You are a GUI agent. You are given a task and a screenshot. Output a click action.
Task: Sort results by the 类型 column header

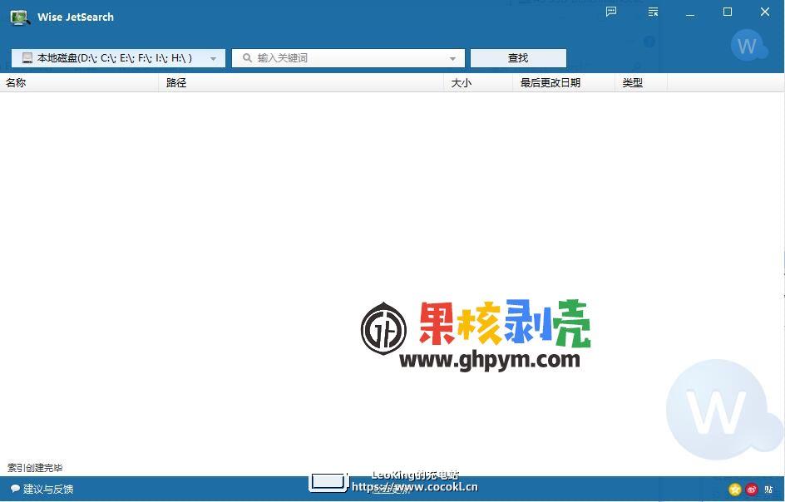641,82
